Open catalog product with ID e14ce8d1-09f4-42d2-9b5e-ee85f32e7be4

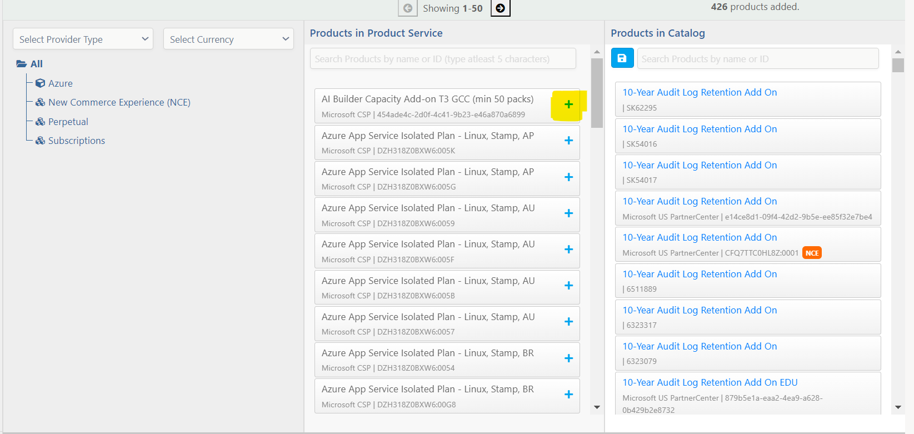700,201
